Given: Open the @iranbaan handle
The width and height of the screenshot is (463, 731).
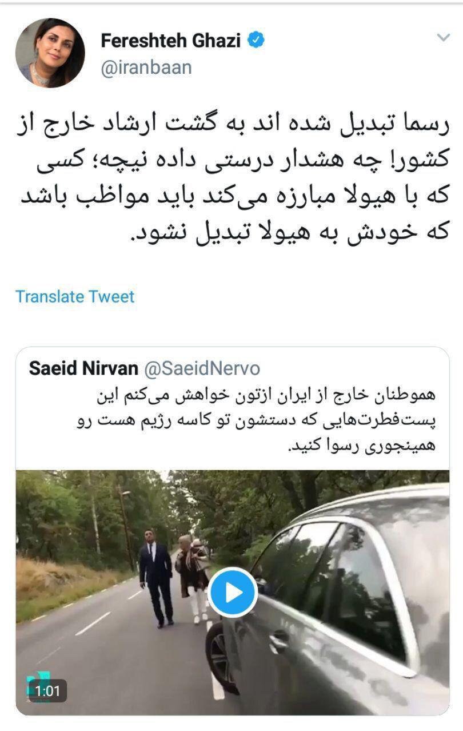Looking at the screenshot, I should [146, 67].
